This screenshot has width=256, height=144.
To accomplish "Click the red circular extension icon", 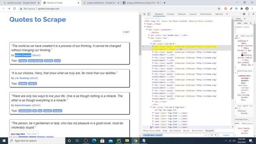I will click(226, 9).
